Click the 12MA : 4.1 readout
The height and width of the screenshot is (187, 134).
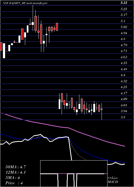coord(16,172)
